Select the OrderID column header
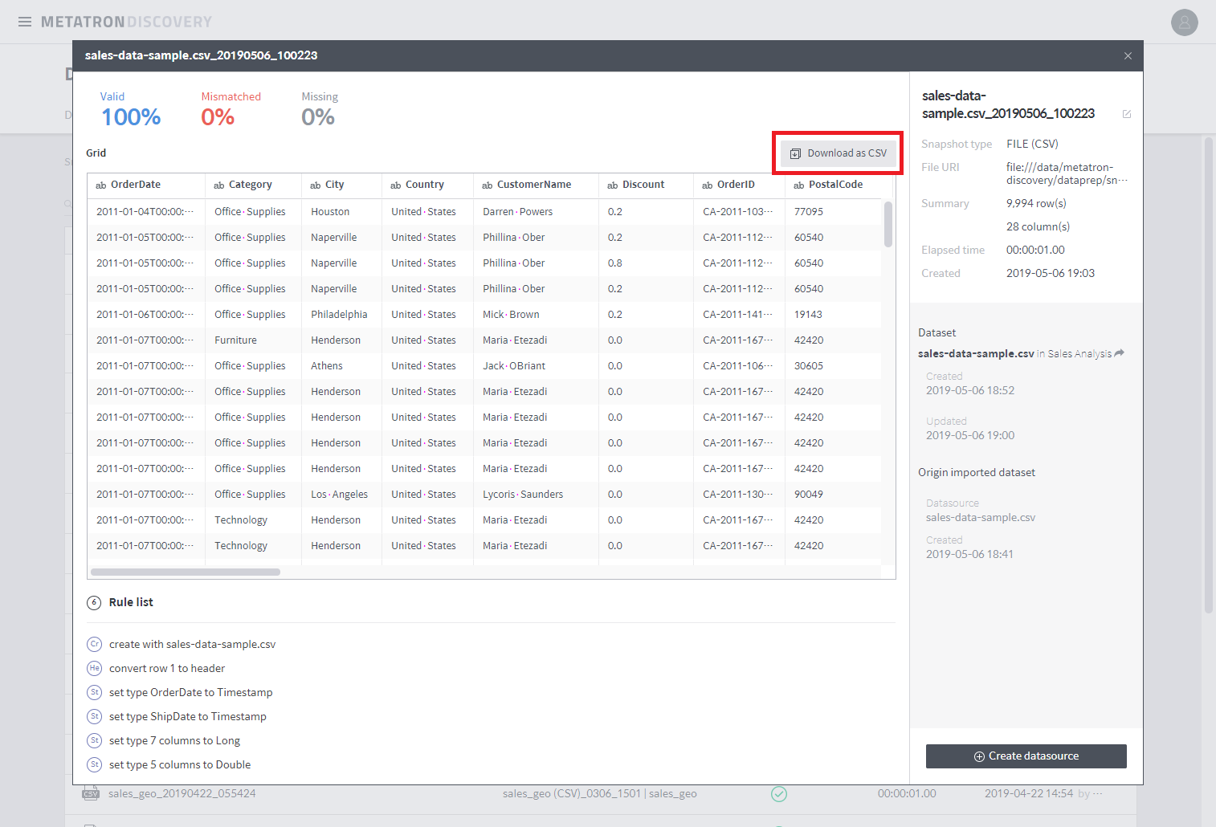 coord(739,185)
